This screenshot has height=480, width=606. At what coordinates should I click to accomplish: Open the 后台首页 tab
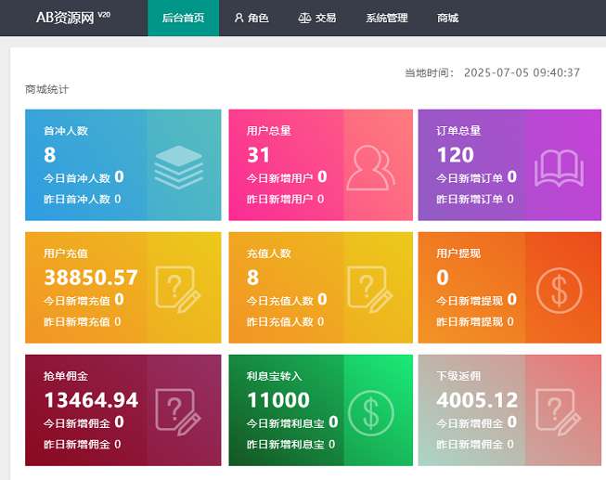click(x=183, y=18)
